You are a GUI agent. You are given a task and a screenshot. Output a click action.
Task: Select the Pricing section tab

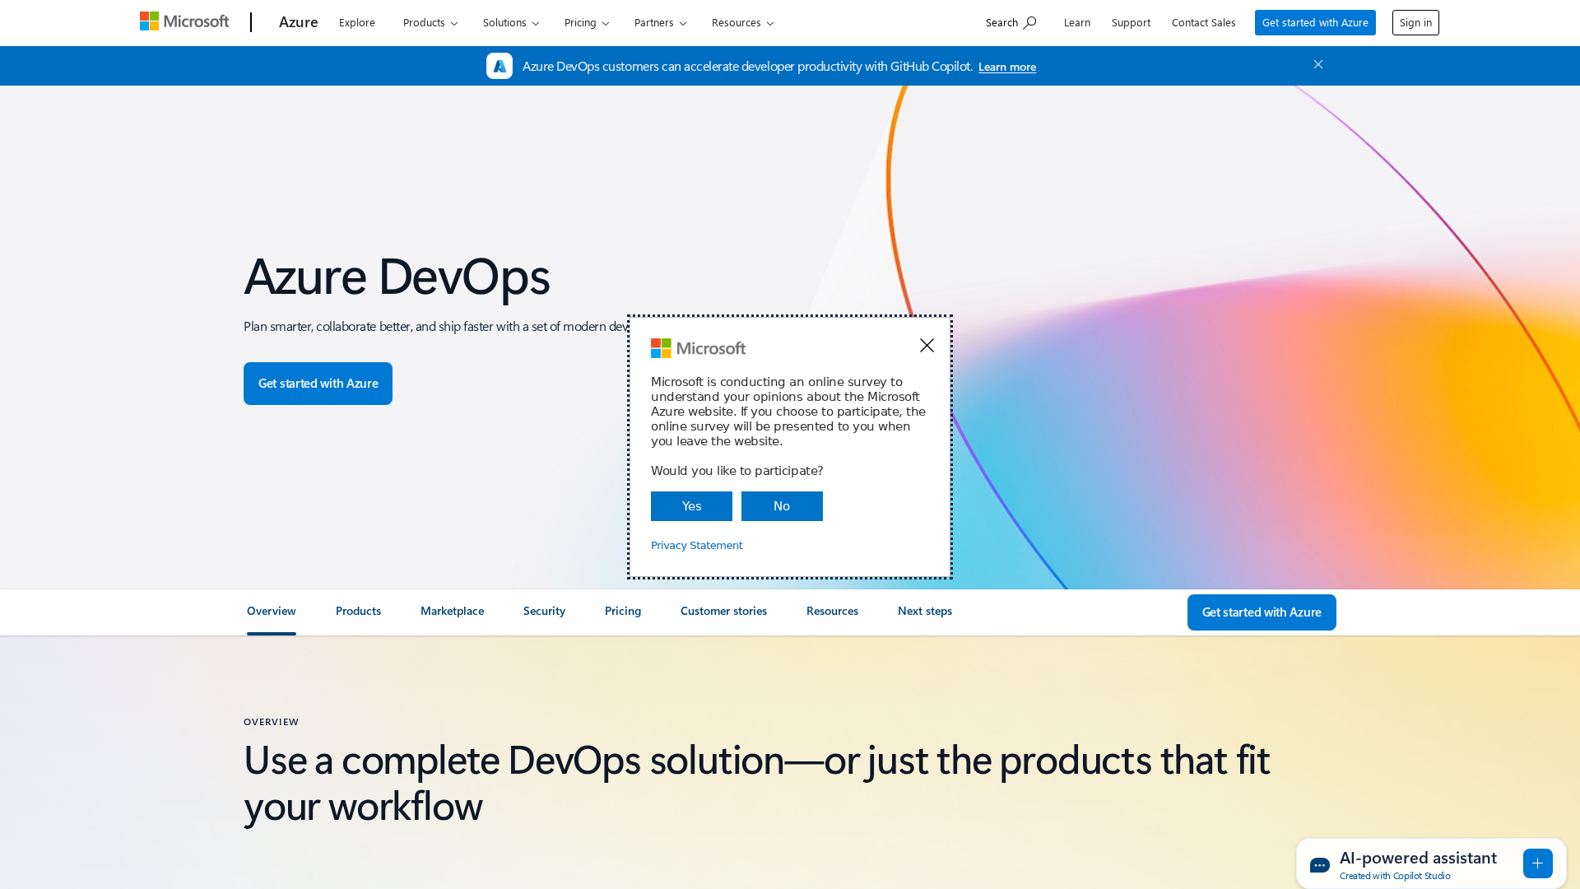coord(623,611)
